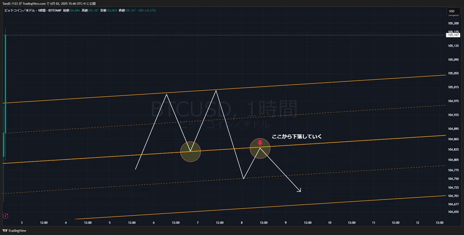Click date label 7 on time axis
Screen dimensions: 464x235
[x=198, y=223]
